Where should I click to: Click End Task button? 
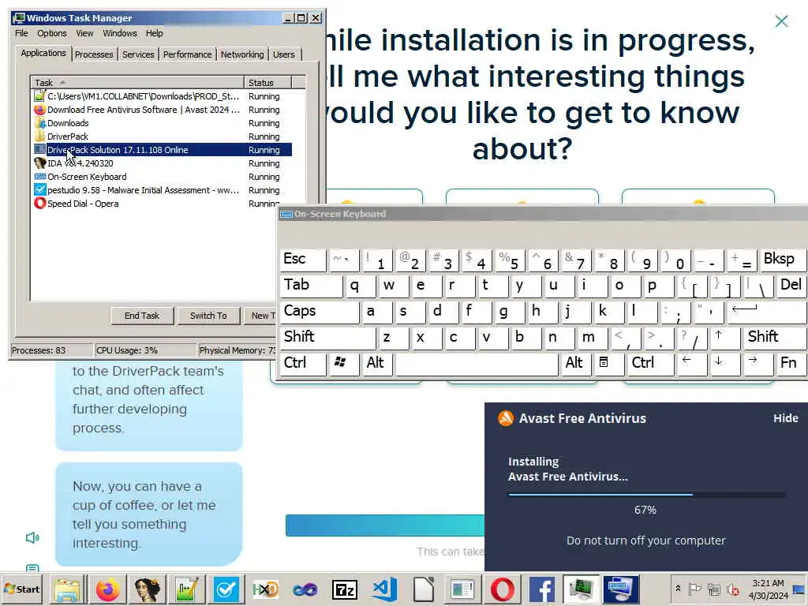coord(142,316)
